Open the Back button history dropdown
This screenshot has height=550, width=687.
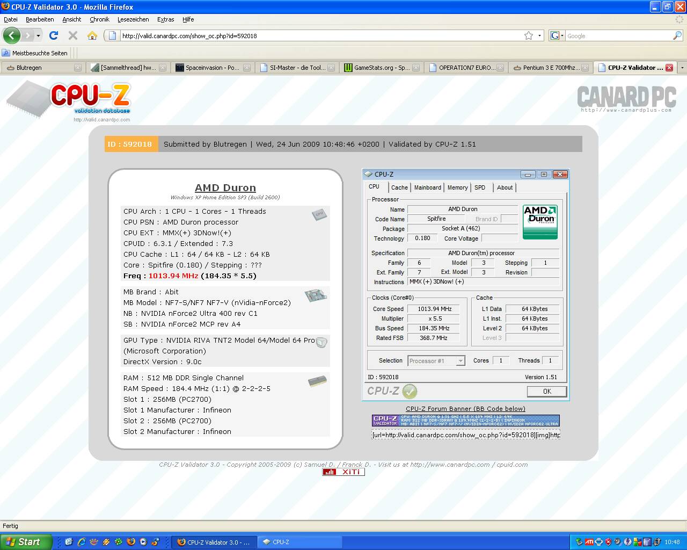point(38,36)
